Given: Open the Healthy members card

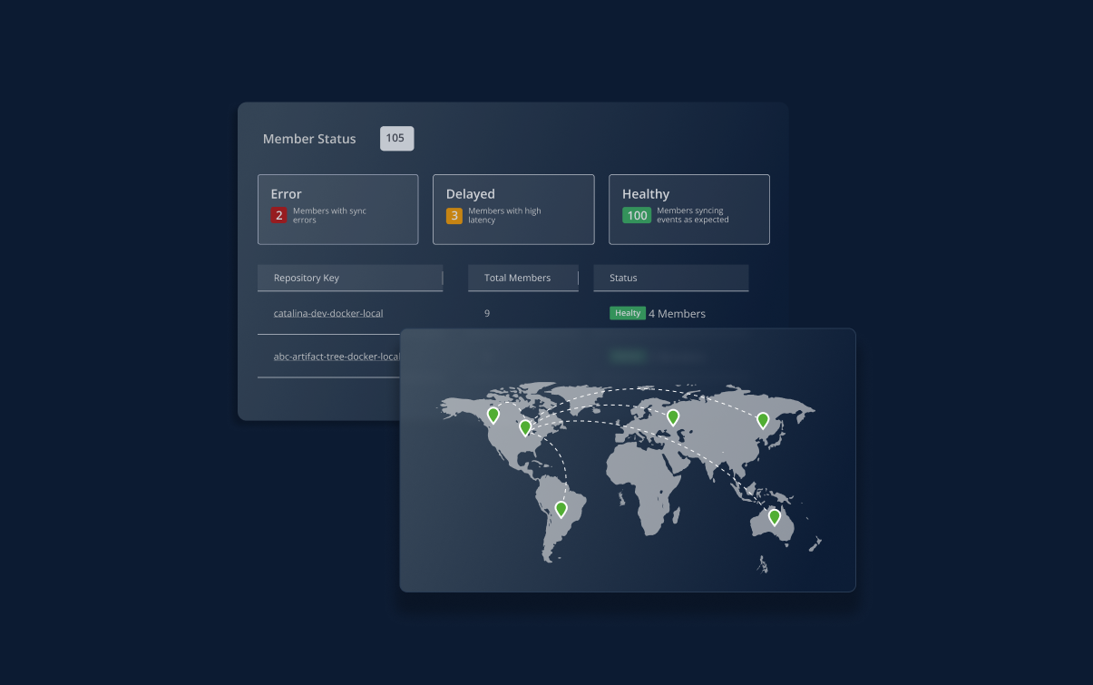Looking at the screenshot, I should tap(688, 209).
